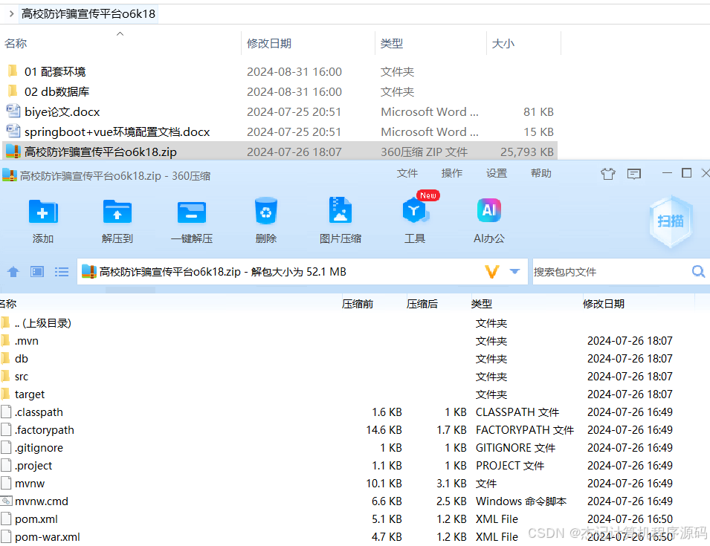The height and width of the screenshot is (546, 710).
Task: Toggle the thumbnail view mode
Action: pyautogui.click(x=36, y=271)
